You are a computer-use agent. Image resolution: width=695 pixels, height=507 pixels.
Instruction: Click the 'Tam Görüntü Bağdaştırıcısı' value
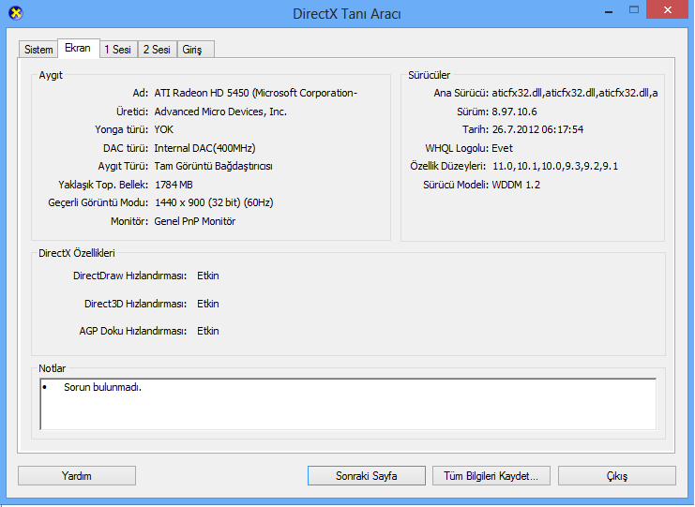coord(213,166)
